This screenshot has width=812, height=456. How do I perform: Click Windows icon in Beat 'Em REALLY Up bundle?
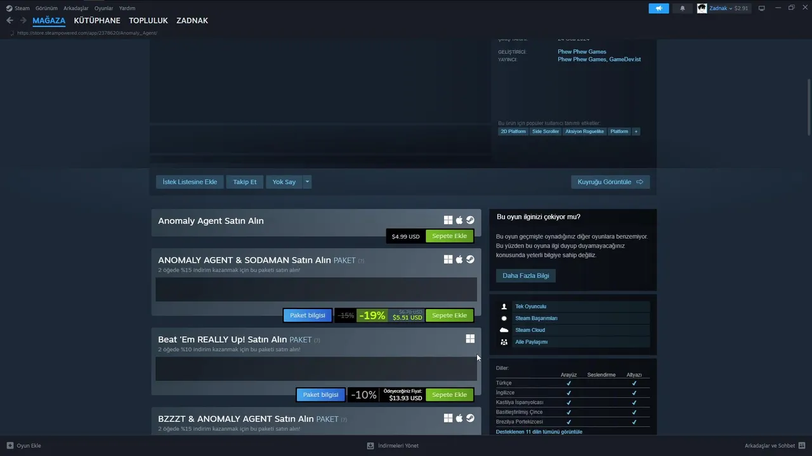coord(470,339)
